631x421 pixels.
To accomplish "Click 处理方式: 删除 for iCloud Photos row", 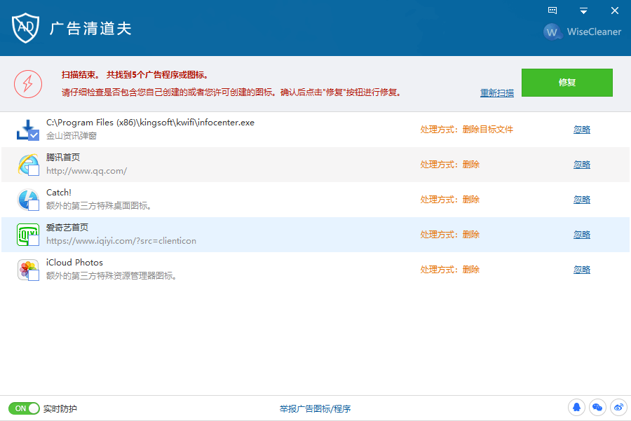I will [450, 270].
